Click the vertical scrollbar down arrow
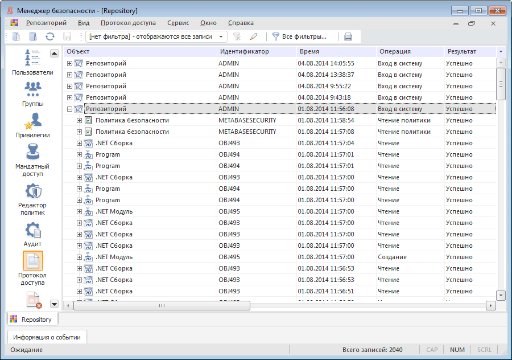The width and height of the screenshot is (512, 360). tap(501, 296)
